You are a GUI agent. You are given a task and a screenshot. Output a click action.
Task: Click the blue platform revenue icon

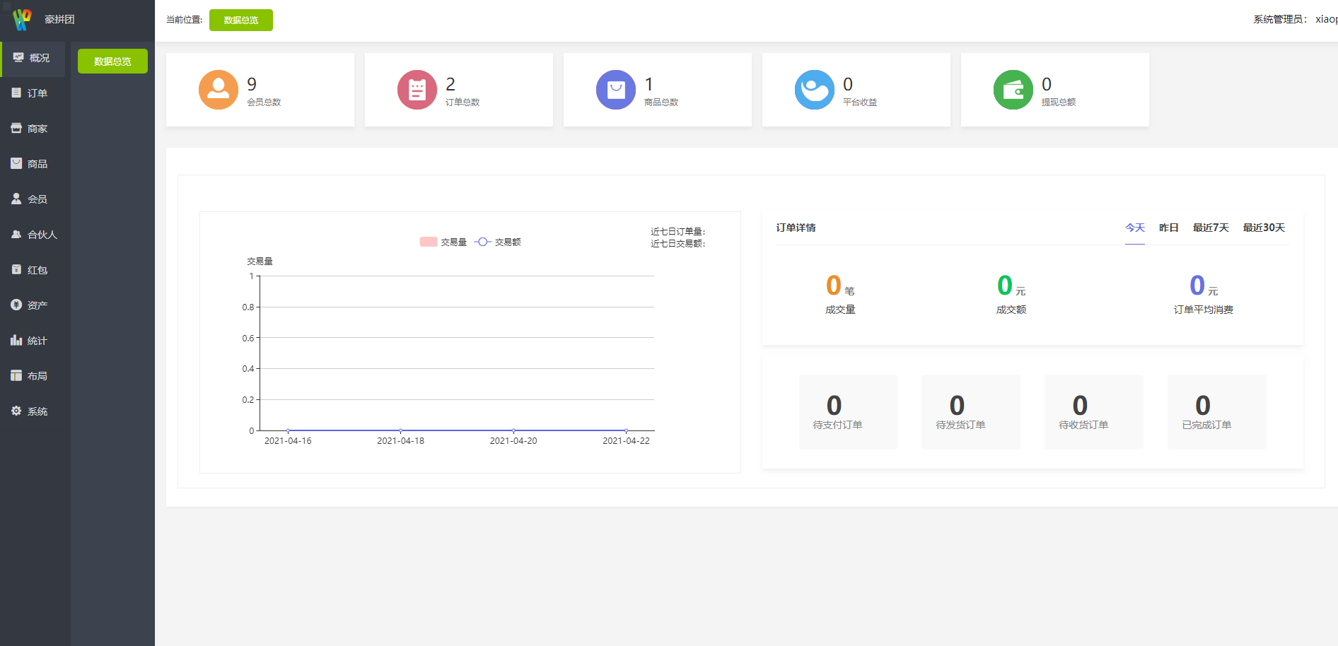point(814,90)
